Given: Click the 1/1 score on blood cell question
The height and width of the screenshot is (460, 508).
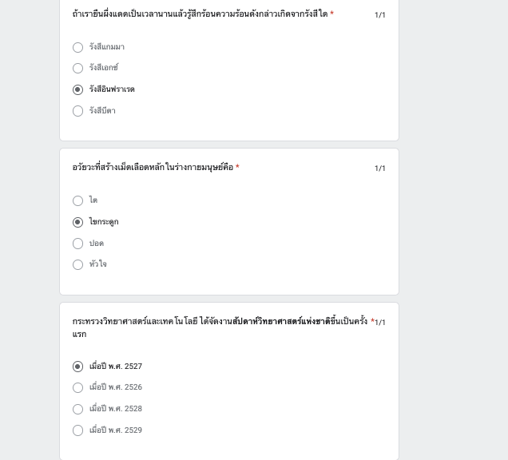Looking at the screenshot, I should pos(380,169).
